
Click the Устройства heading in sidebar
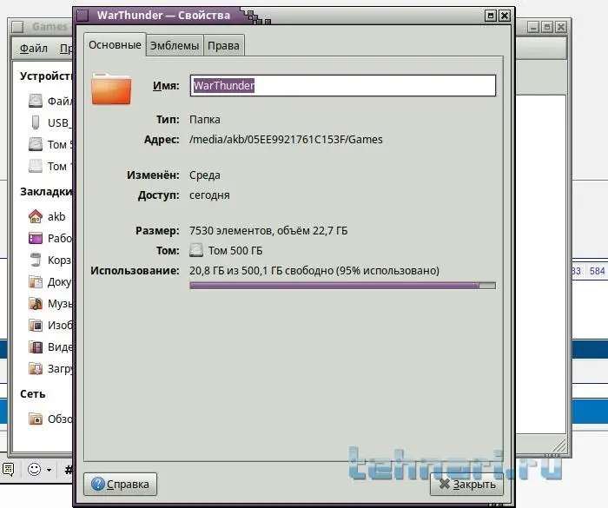click(x=46, y=76)
